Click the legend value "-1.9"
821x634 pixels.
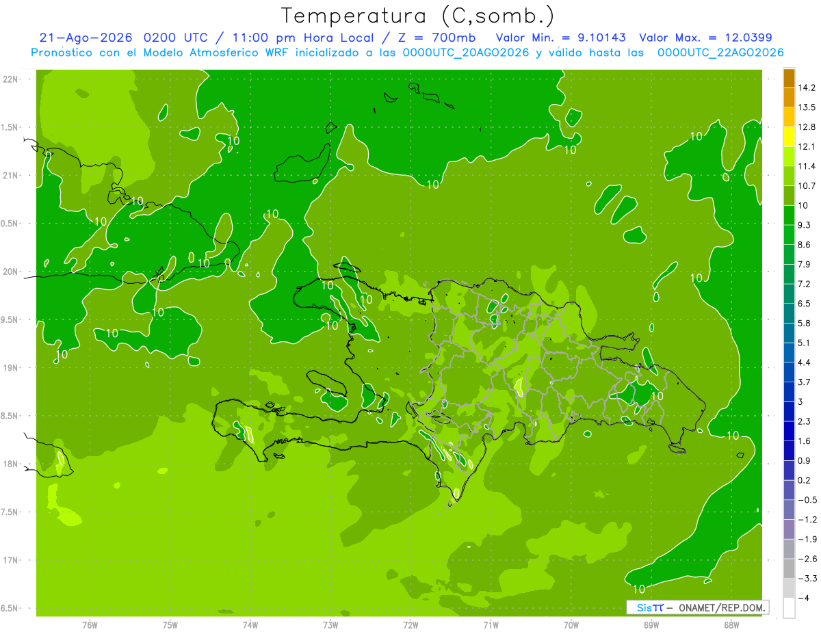coord(807,540)
